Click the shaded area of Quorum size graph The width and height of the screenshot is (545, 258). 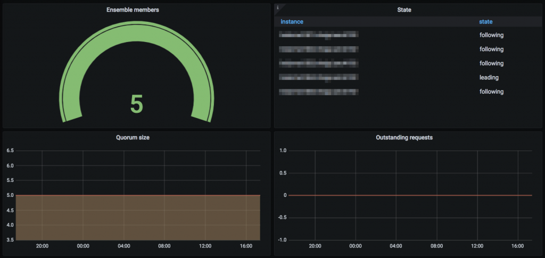click(138, 218)
